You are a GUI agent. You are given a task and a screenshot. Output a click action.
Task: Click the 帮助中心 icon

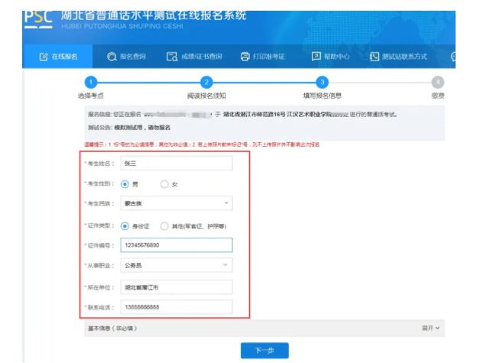click(x=316, y=57)
